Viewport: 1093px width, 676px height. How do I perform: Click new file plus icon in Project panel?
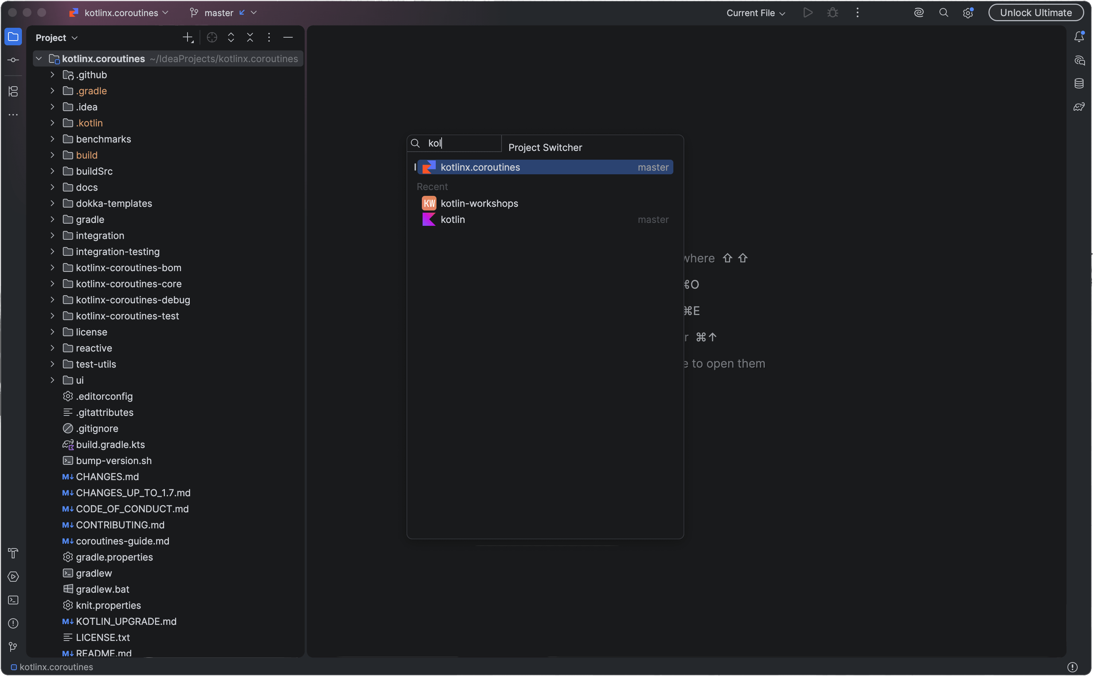[x=188, y=38]
